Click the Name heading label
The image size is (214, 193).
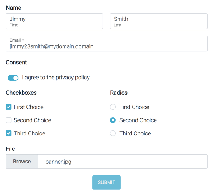coord(13,8)
